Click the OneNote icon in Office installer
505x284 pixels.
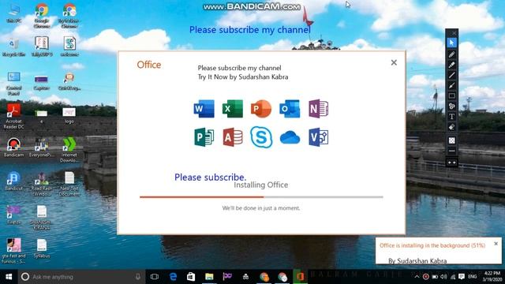[318, 109]
